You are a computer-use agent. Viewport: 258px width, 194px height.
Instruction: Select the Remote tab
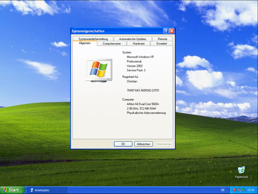pyautogui.click(x=162, y=39)
